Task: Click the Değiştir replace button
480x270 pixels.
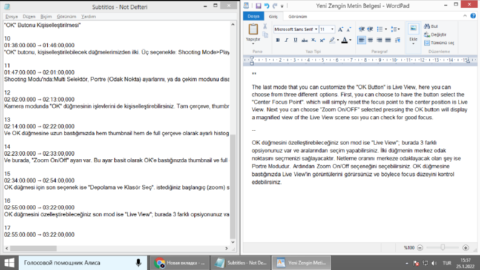Action: (x=435, y=35)
